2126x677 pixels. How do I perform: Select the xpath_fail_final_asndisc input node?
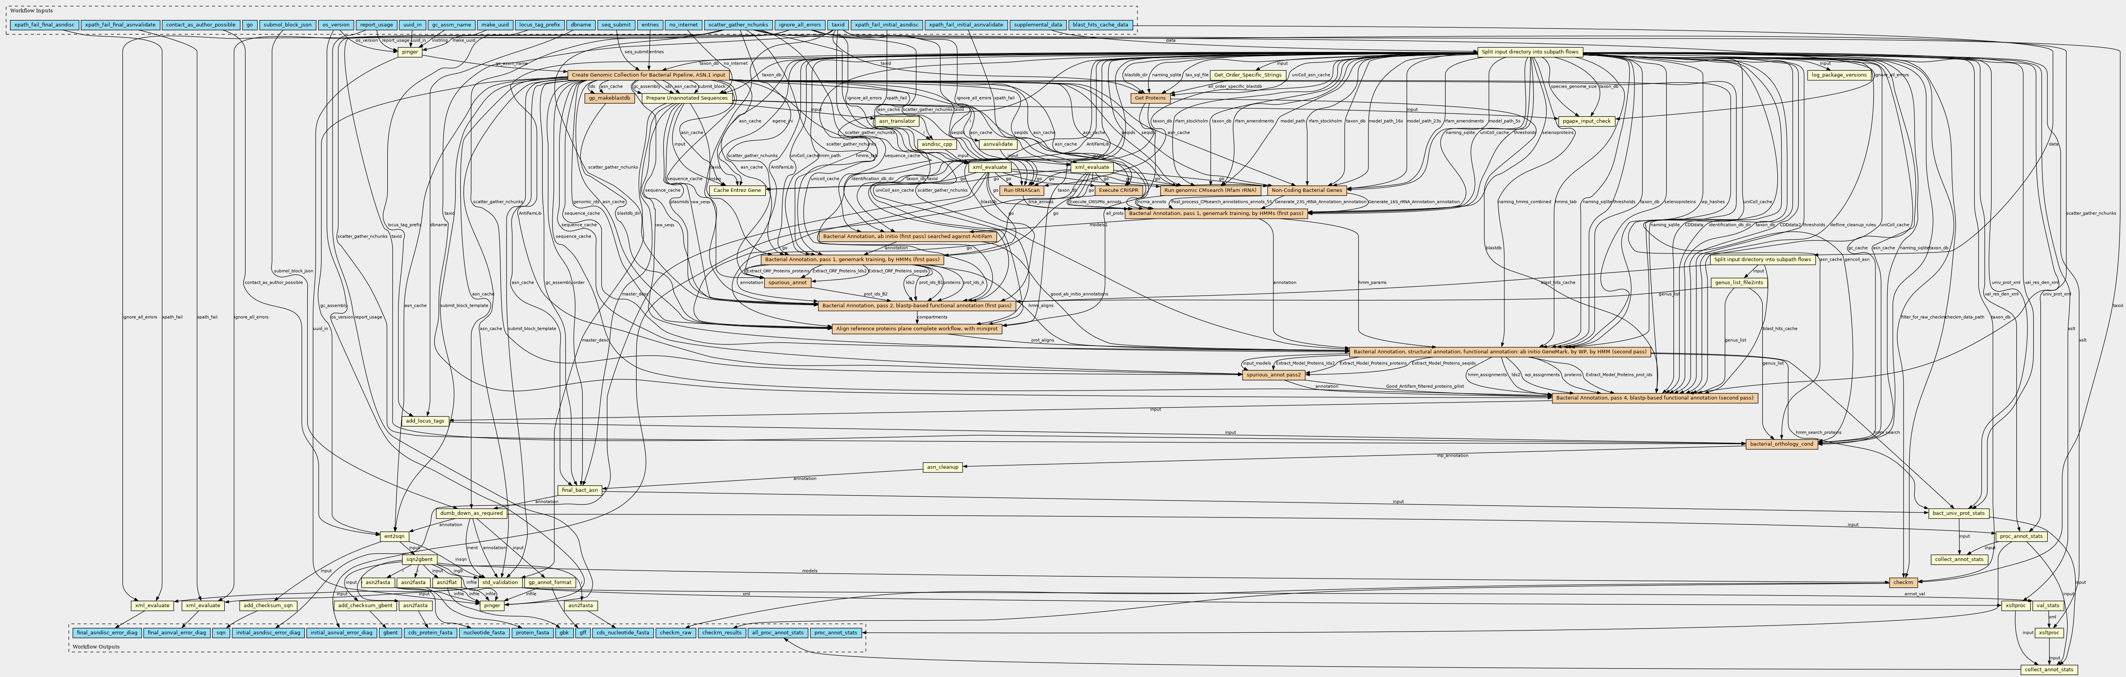[45, 25]
